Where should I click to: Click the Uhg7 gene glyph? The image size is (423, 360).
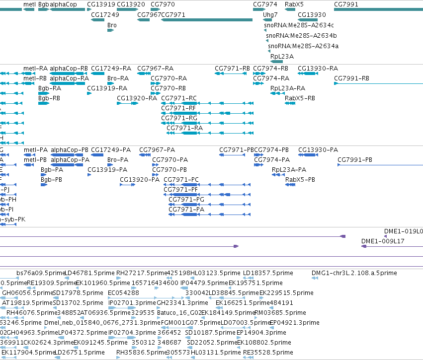click(x=268, y=20)
